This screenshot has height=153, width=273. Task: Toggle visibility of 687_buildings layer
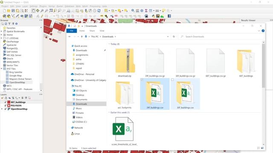click(x=6, y=102)
